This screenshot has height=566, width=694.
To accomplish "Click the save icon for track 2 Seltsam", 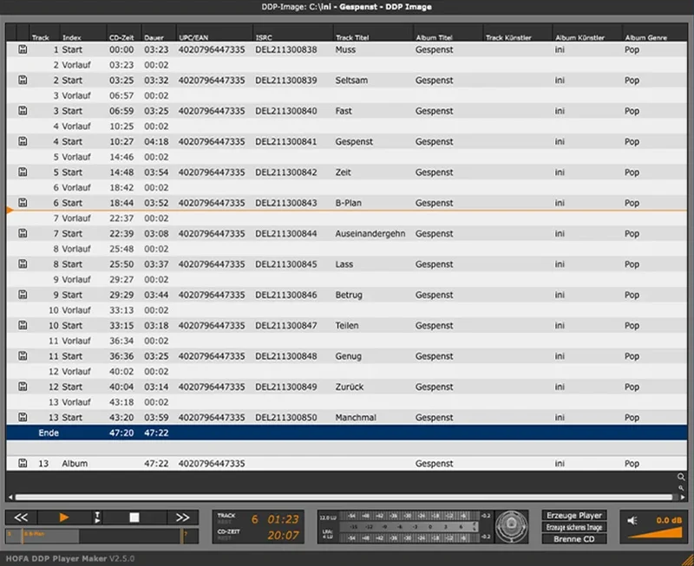I will tap(23, 80).
